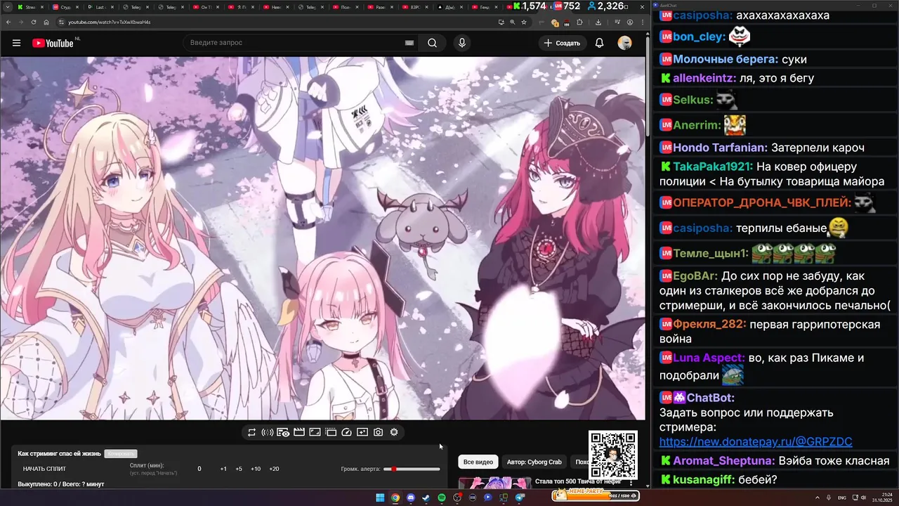This screenshot has width=899, height=506.
Task: Bookmark this page with star icon
Action: click(524, 22)
